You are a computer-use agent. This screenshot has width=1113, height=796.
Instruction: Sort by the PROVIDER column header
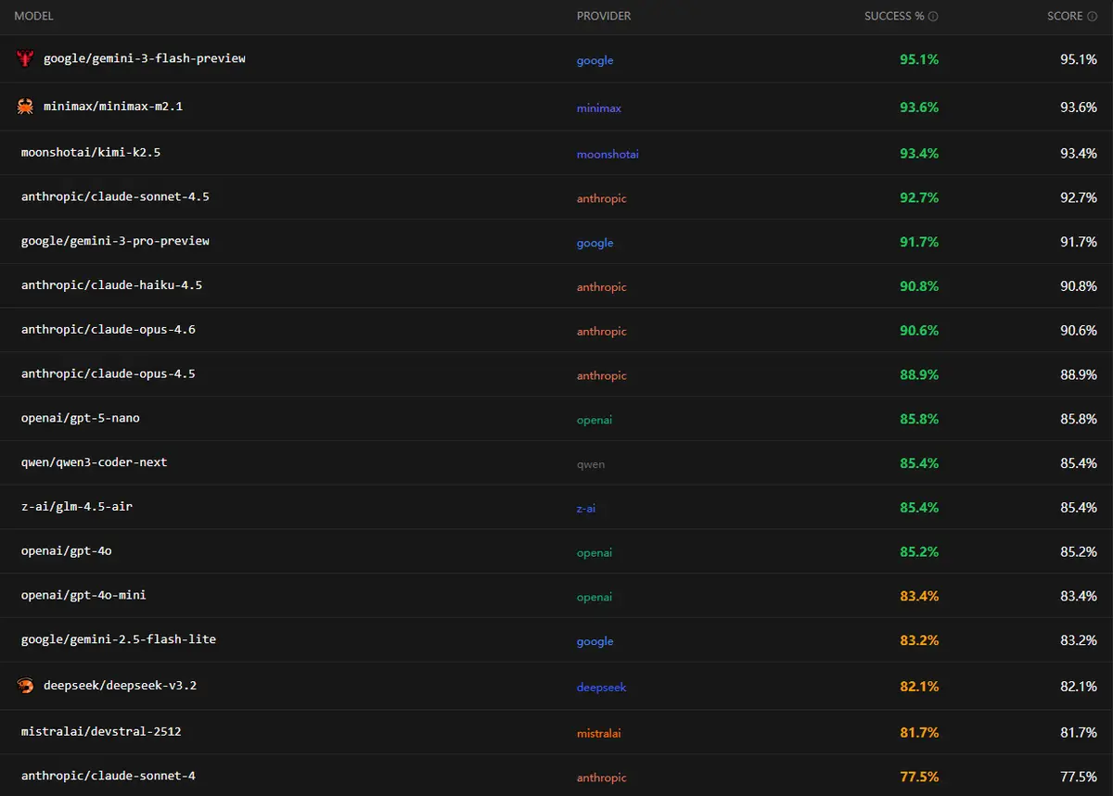point(604,16)
